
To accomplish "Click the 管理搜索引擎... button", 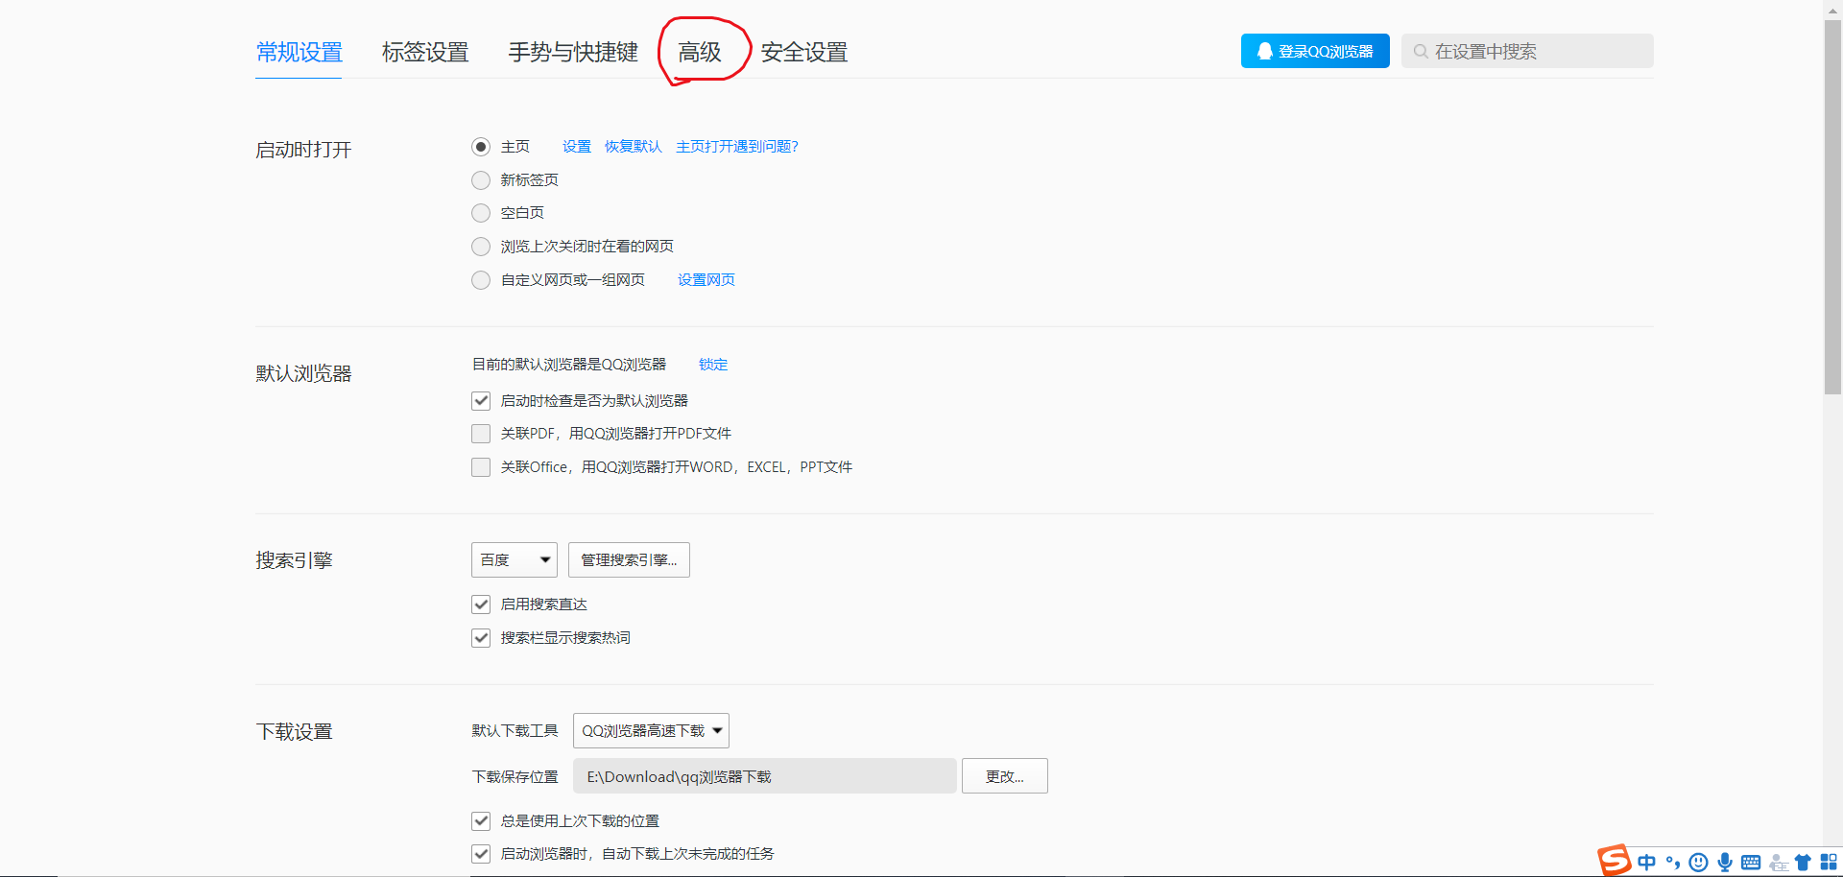I will (629, 560).
